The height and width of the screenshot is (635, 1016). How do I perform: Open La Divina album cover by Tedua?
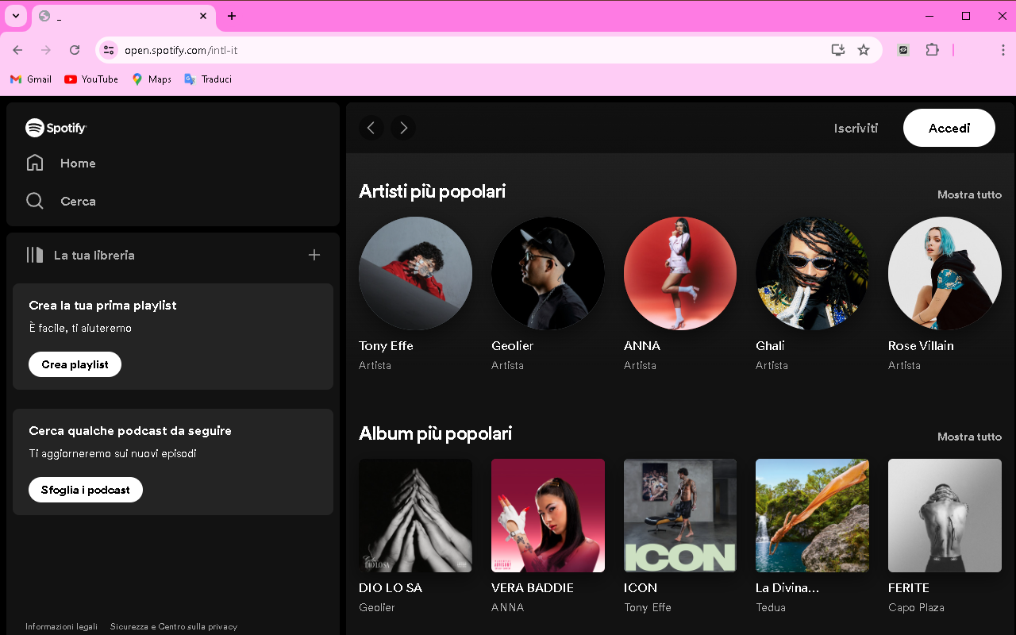coord(812,515)
